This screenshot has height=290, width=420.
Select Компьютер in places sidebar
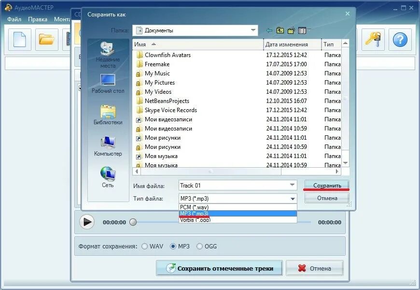[x=108, y=146]
